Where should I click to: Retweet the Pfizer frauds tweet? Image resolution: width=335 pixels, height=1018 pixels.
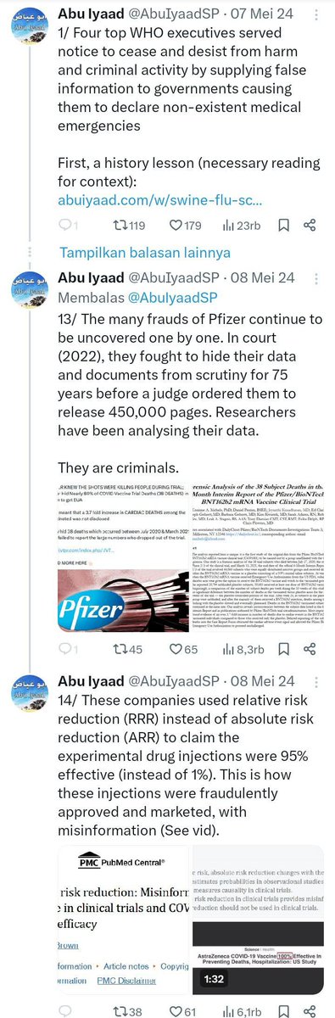point(124,650)
